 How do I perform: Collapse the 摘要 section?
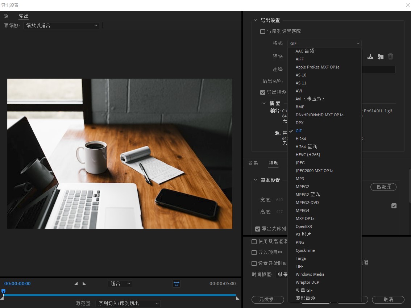[264, 103]
